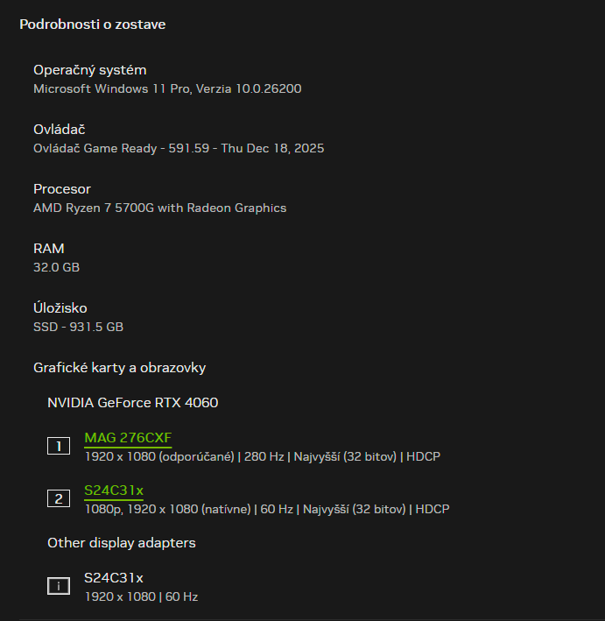
Task: Click the SSD - 931.5 GB value
Action: click(78, 327)
